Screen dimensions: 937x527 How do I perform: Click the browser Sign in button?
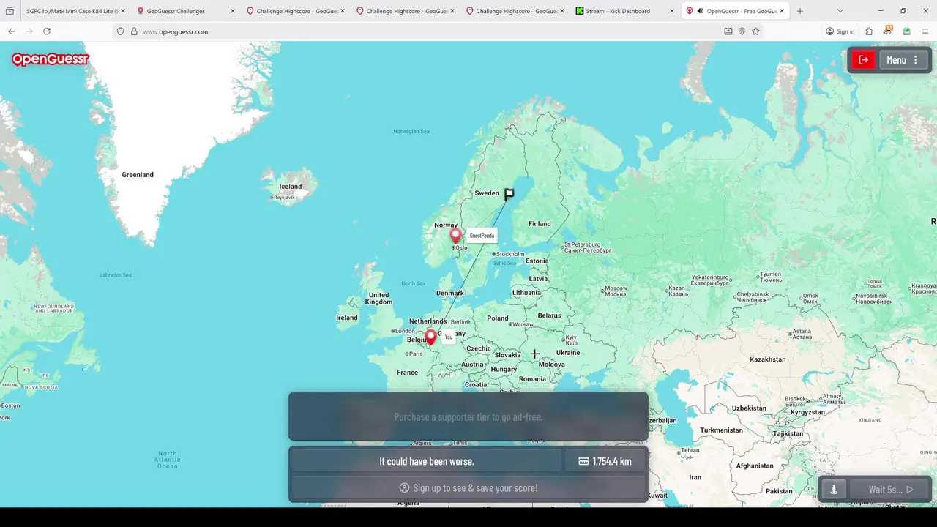(x=840, y=31)
